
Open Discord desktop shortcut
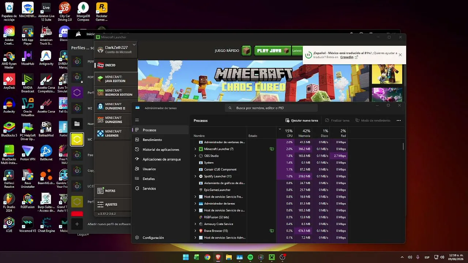[64, 34]
